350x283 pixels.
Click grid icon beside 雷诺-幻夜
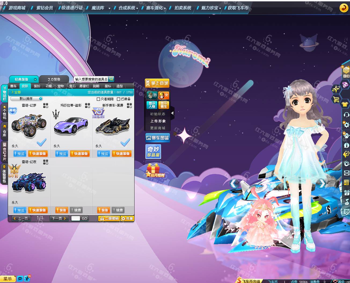tap(46, 162)
